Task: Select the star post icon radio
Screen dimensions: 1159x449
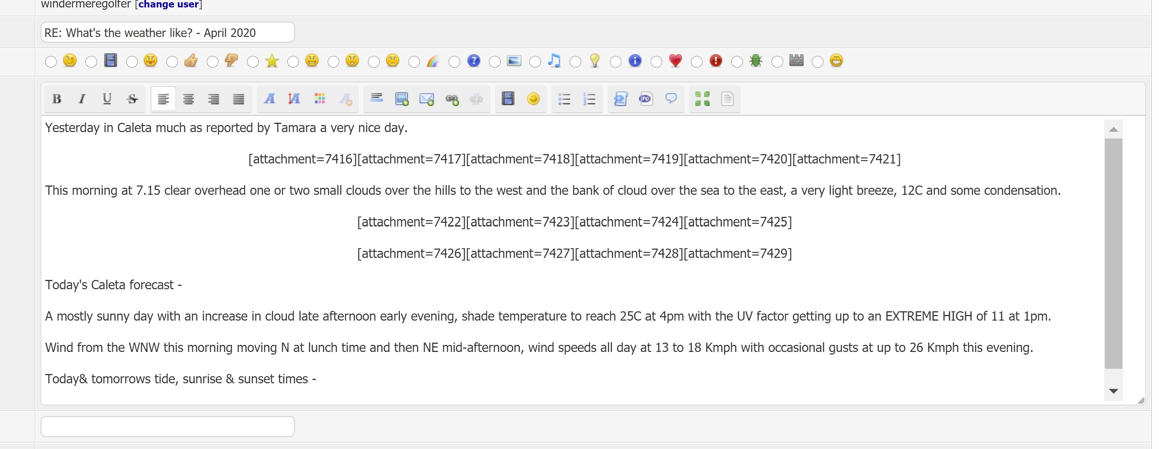Action: 253,62
